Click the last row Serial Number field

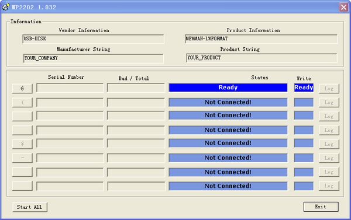70,186
